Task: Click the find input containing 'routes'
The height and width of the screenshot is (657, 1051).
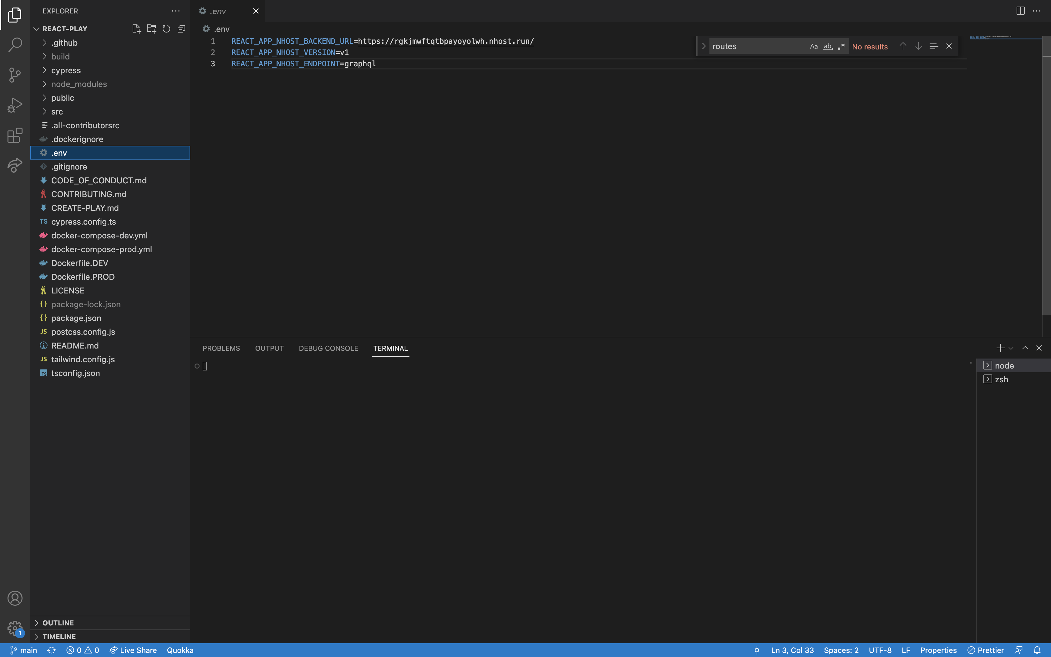Action: pyautogui.click(x=758, y=47)
